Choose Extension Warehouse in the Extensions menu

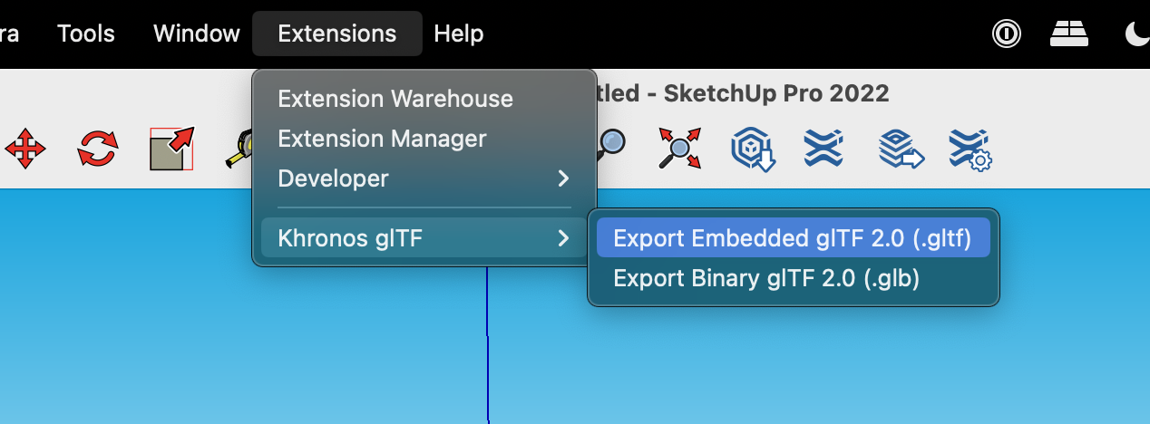click(x=395, y=99)
